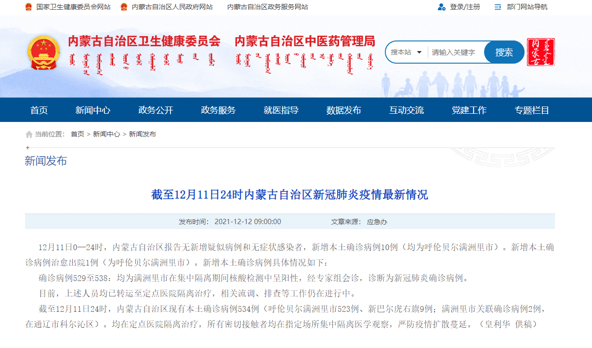Viewport: 592px width, 348px height.
Task: Open 内蒙古自治区政务服务网站 link
Action: pos(267,7)
